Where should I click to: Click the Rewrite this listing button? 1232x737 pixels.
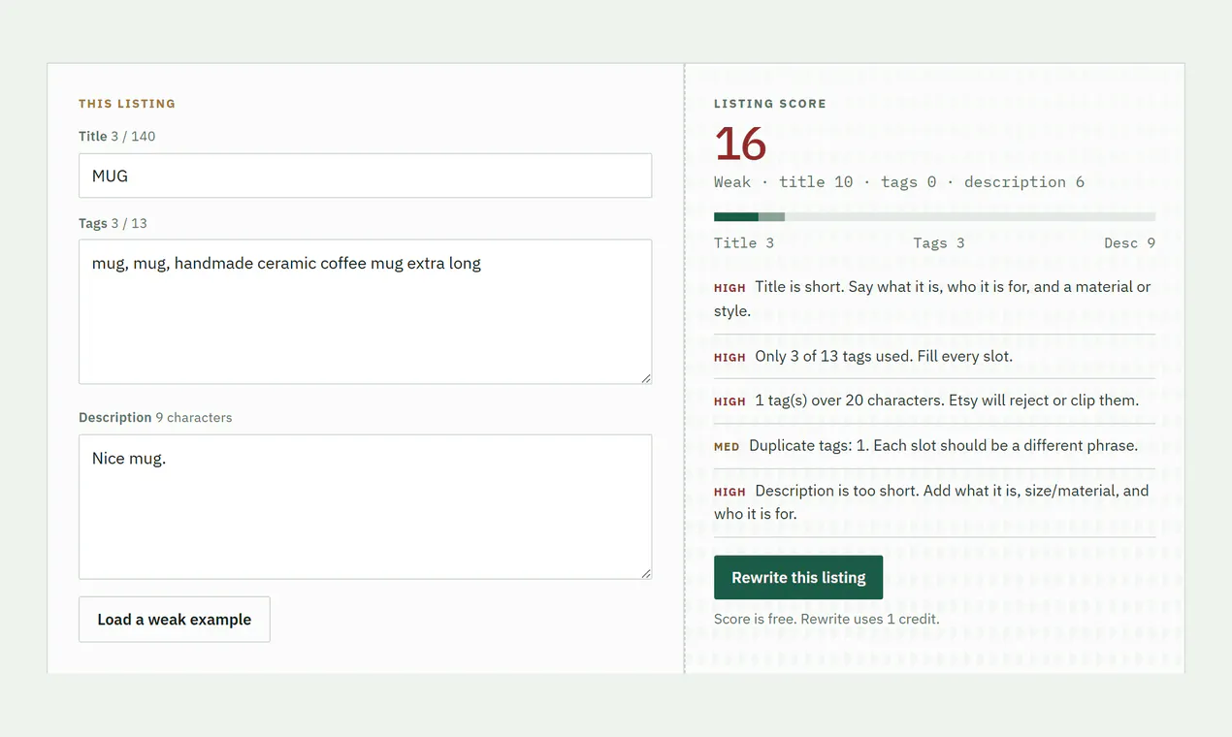click(x=798, y=577)
